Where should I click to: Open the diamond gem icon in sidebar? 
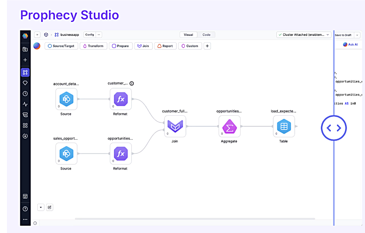[x=25, y=83]
